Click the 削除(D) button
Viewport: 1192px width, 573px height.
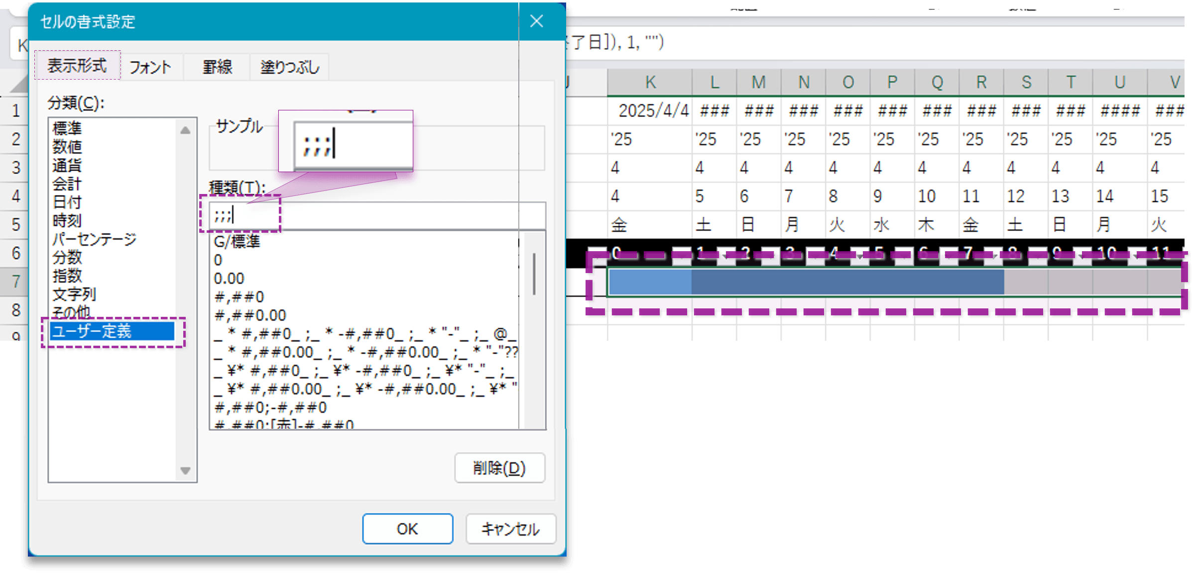click(499, 468)
